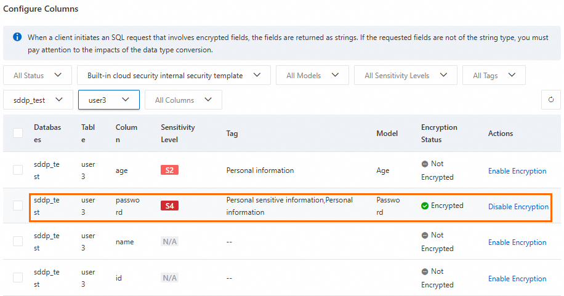Click the N/A badge in id row
Viewport: 564px width, 296px height.
(x=169, y=278)
